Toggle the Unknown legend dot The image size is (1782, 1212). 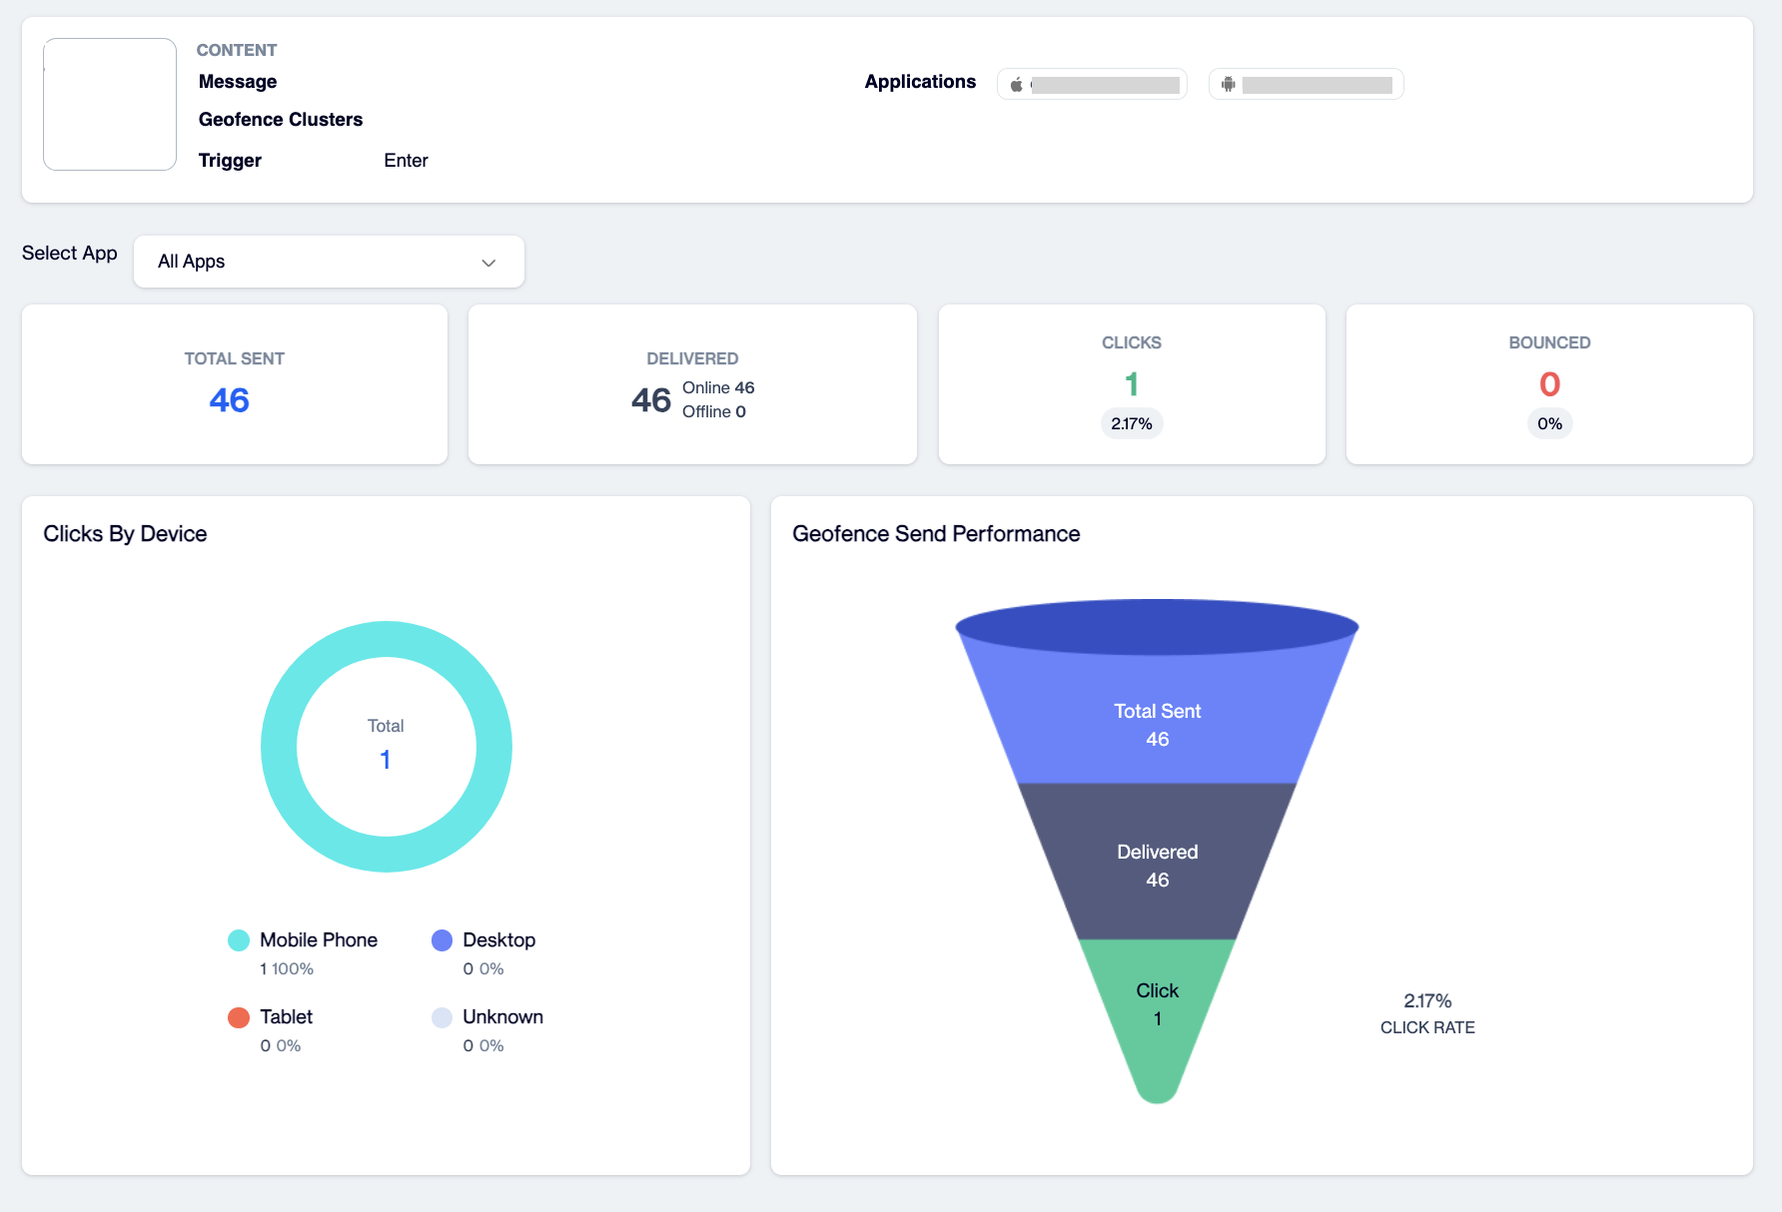(442, 1017)
